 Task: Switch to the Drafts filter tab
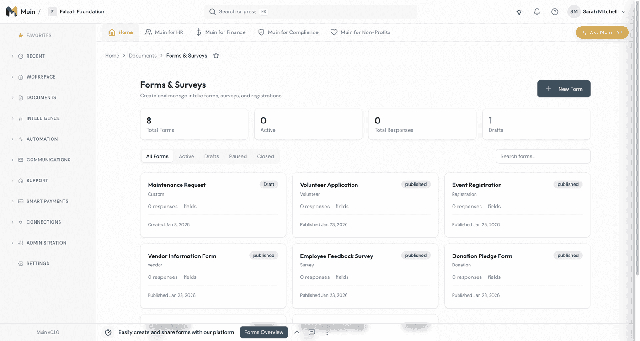pyautogui.click(x=211, y=156)
